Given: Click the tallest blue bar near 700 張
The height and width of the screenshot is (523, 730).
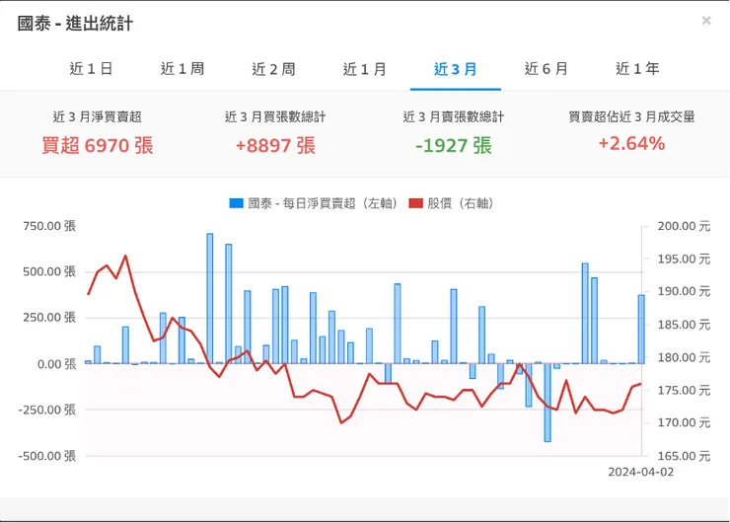Looking at the screenshot, I should tap(210, 299).
